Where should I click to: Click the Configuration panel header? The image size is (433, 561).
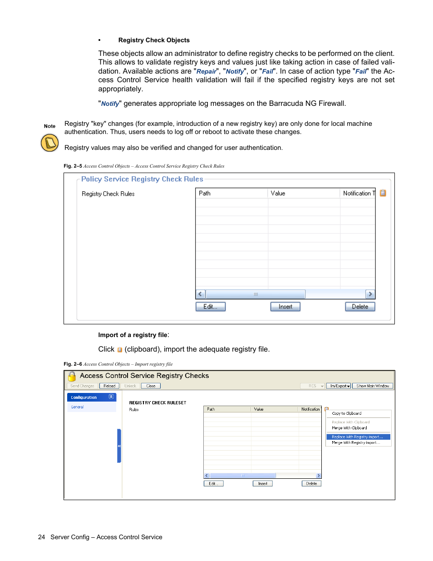(92, 397)
